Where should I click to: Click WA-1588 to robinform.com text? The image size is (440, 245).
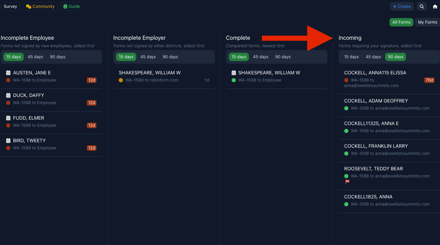point(152,80)
